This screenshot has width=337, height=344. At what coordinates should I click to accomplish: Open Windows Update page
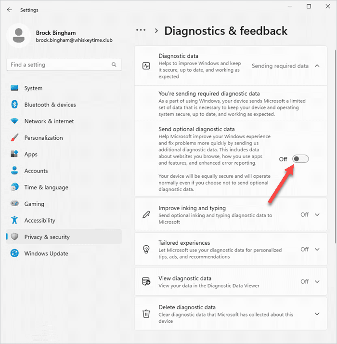[x=64, y=253]
